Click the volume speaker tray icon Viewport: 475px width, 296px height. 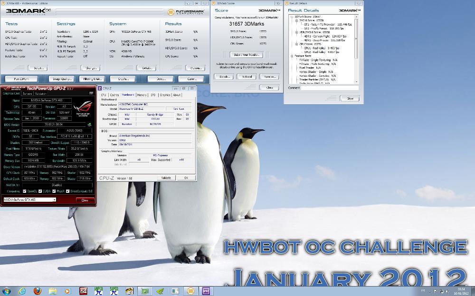point(447,291)
